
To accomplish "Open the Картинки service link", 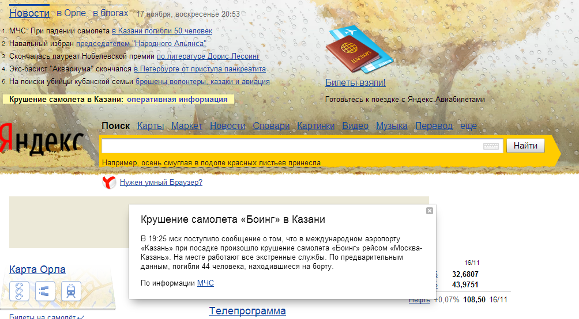I will [315, 126].
